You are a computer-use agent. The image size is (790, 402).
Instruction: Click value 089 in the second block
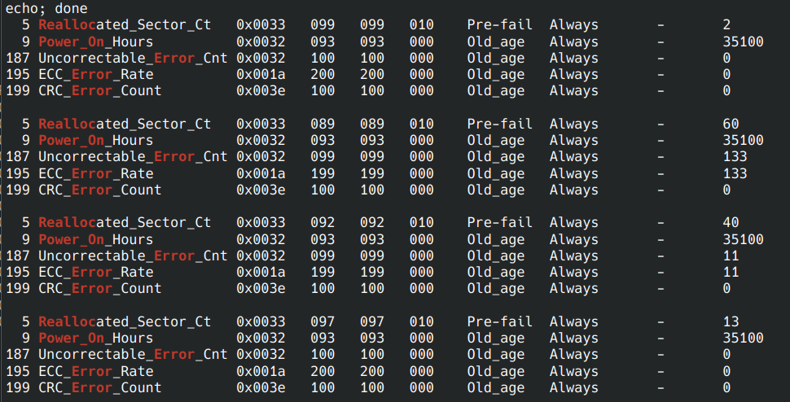(323, 124)
